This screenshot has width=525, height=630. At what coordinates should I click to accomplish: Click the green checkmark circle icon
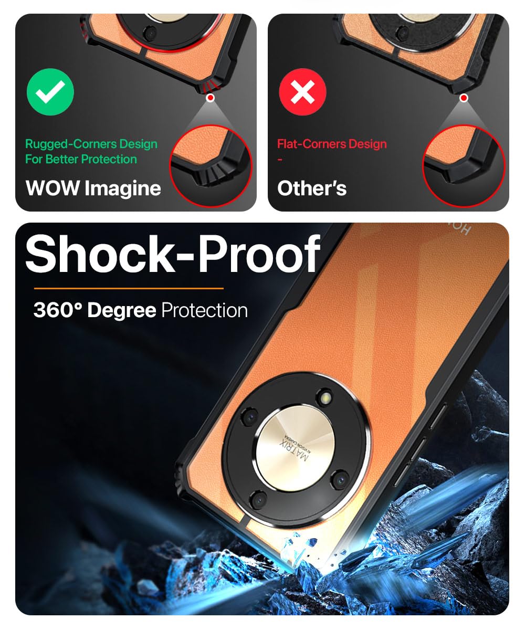[50, 92]
